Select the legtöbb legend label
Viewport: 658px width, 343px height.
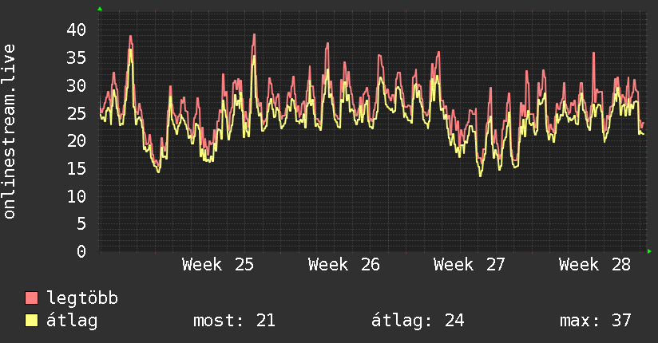(x=82, y=298)
